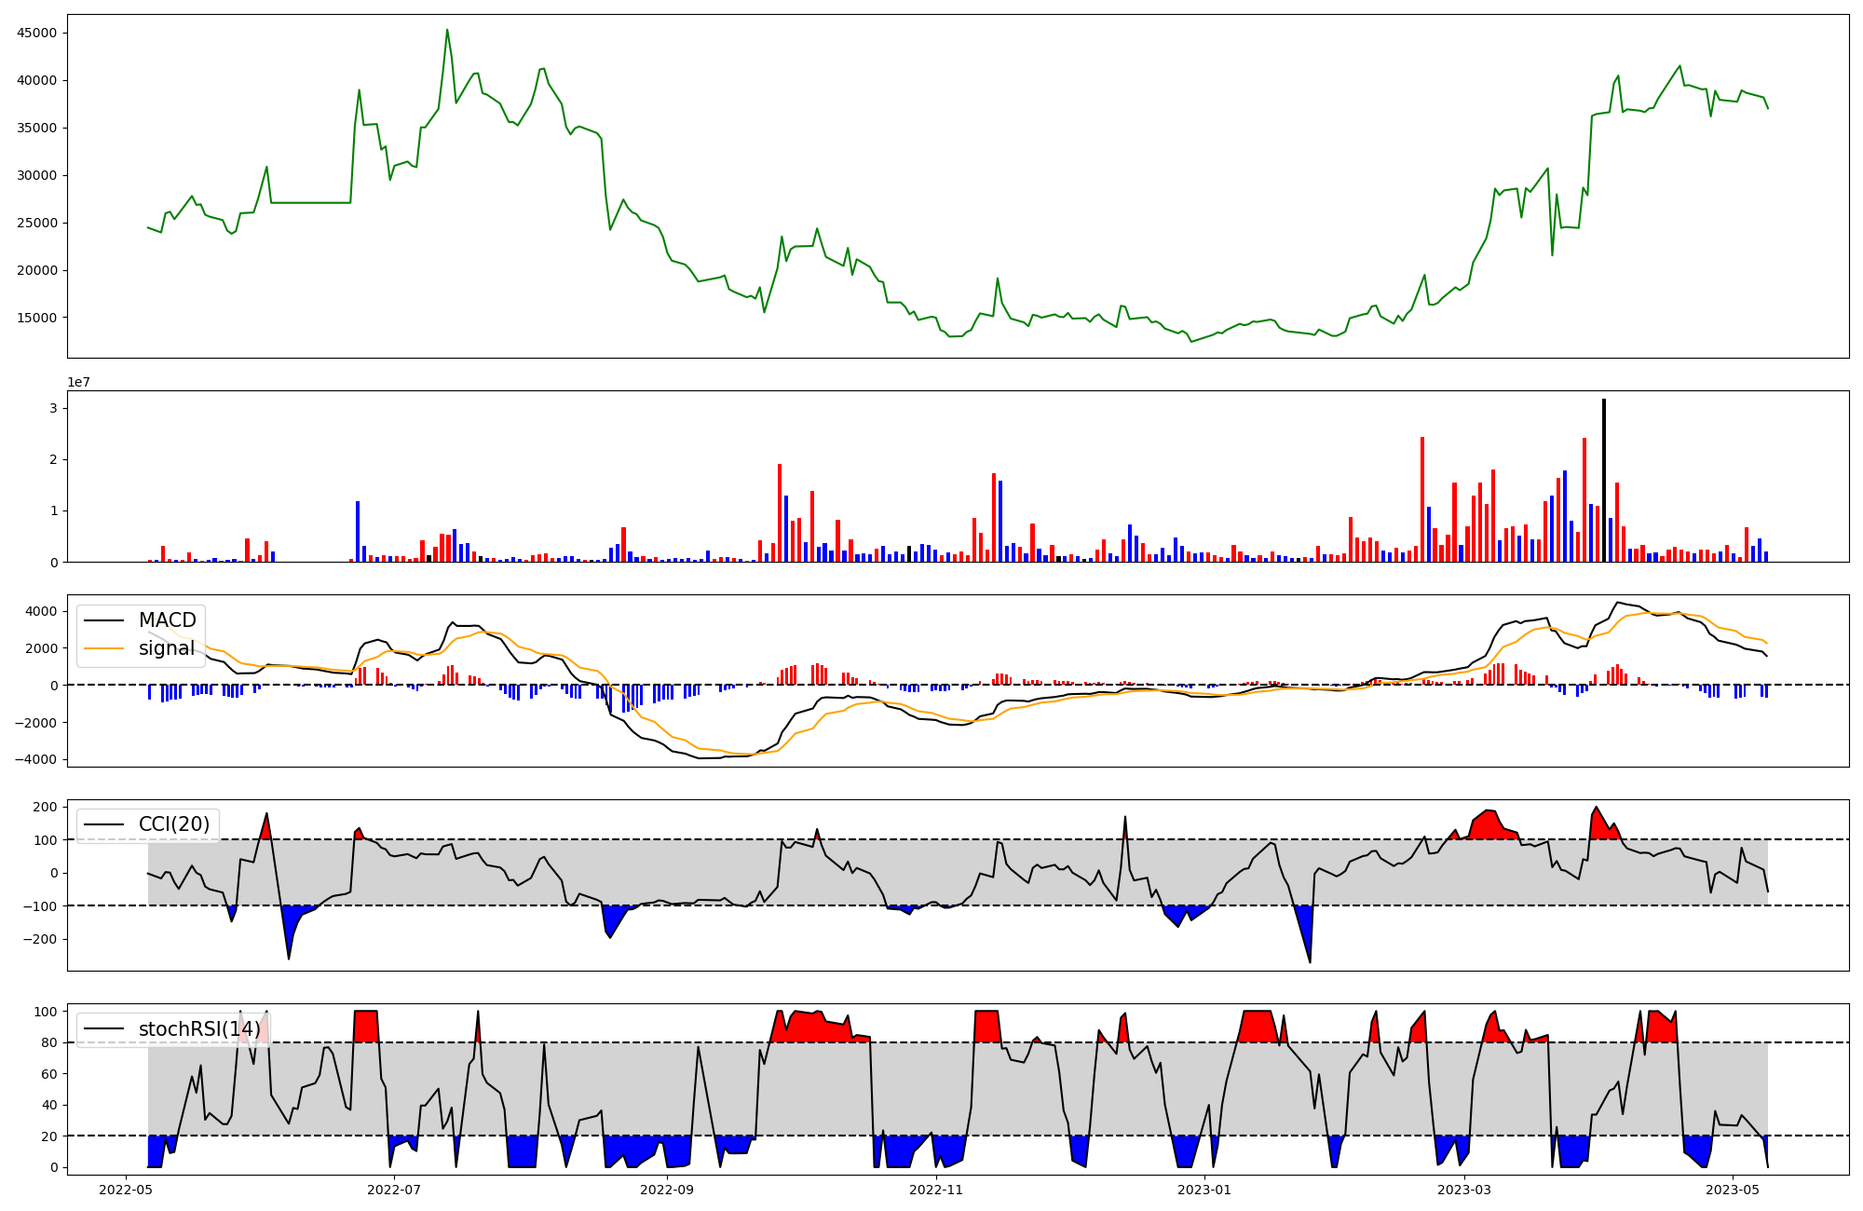
Task: Click the green price line peak near 45000
Action: pos(447,30)
